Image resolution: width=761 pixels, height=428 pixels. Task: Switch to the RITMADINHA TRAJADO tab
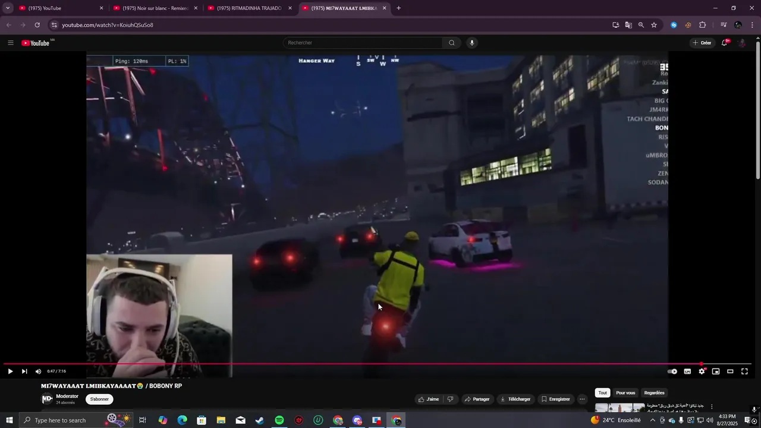(249, 8)
